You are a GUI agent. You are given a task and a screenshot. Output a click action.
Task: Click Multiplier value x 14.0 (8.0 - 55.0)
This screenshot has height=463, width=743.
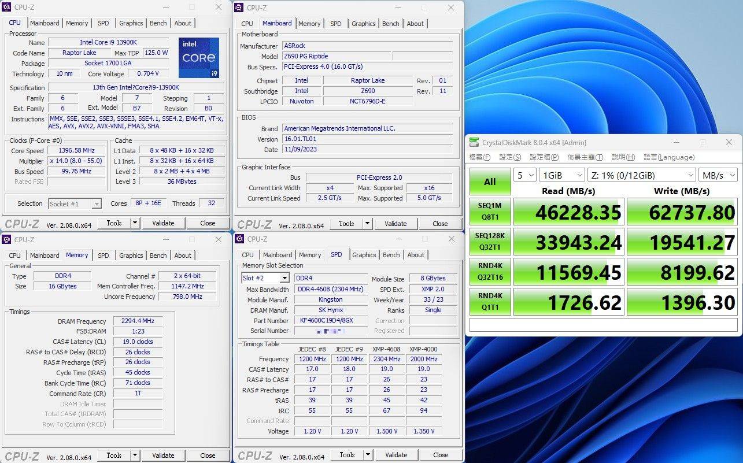click(77, 161)
